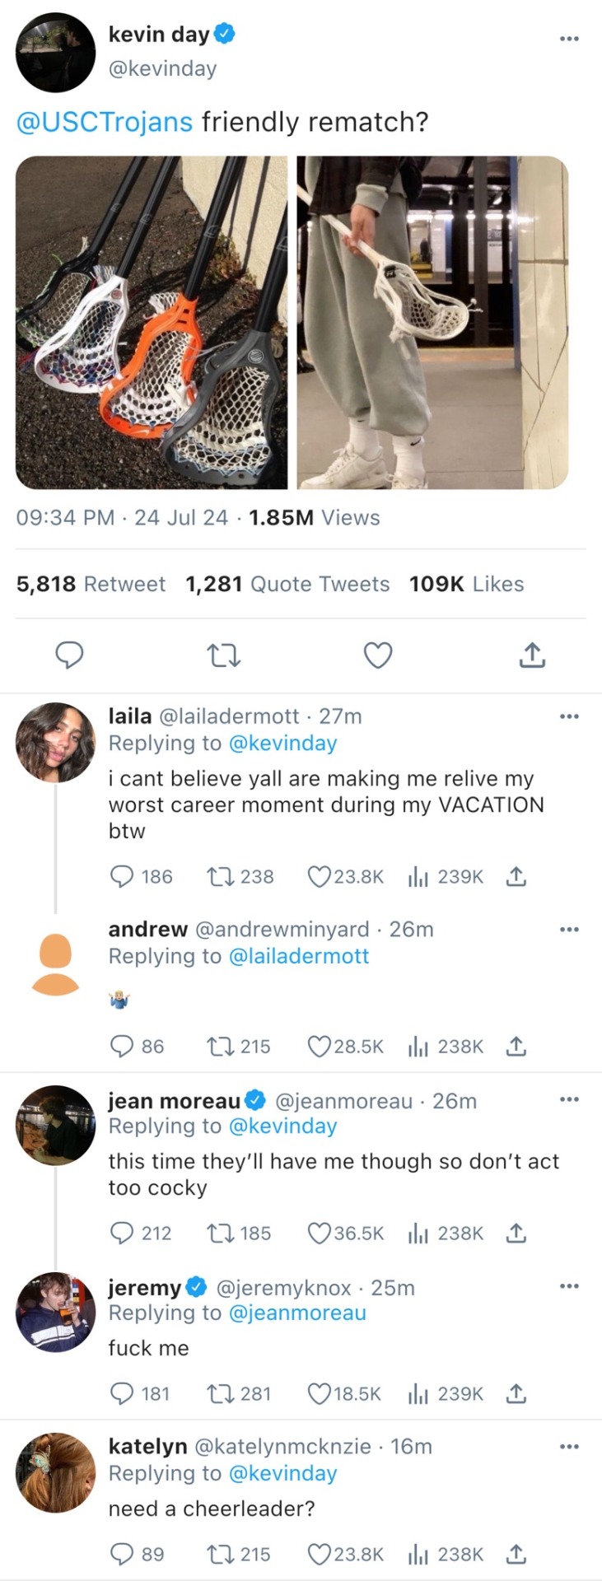This screenshot has height=1581, width=602.
Task: Open more options on laila's reply
Action: tap(569, 716)
